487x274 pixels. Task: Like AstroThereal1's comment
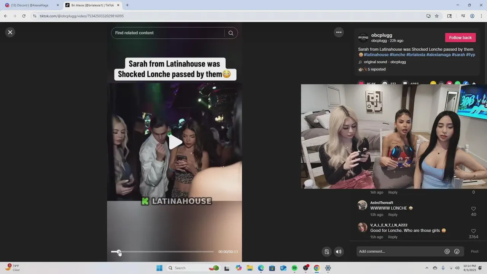473,209
